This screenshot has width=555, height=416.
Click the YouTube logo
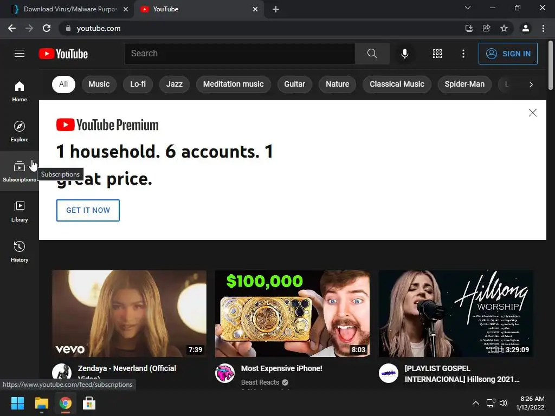point(63,54)
